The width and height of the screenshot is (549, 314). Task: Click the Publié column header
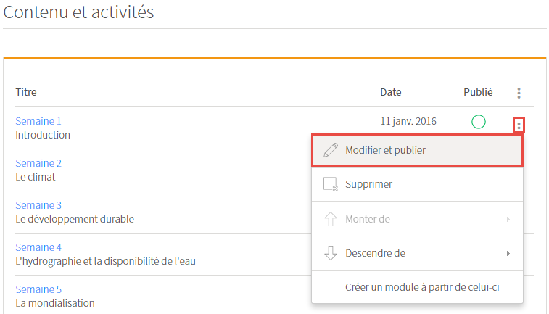tap(478, 92)
